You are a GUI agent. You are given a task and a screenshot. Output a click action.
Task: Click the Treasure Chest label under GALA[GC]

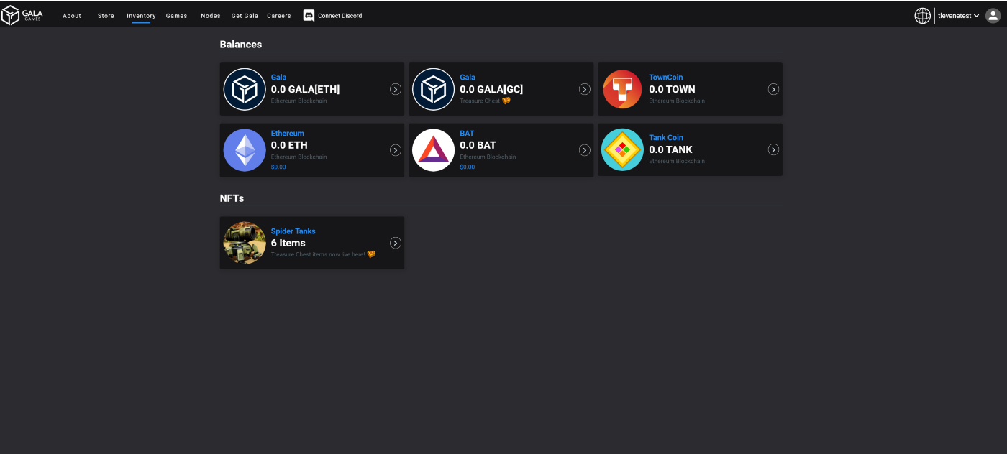pos(480,101)
